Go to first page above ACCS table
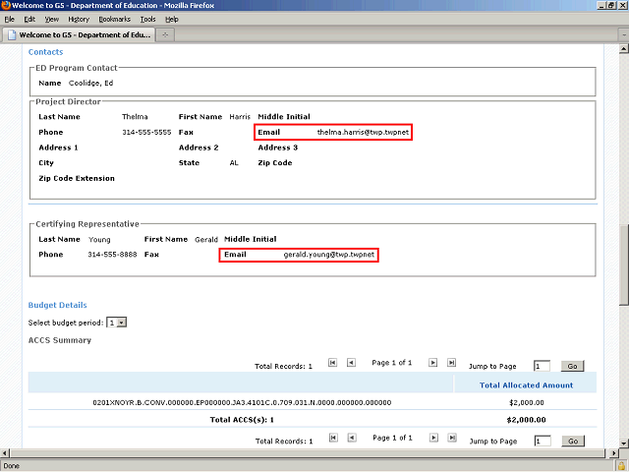629x472 pixels. coord(332,363)
